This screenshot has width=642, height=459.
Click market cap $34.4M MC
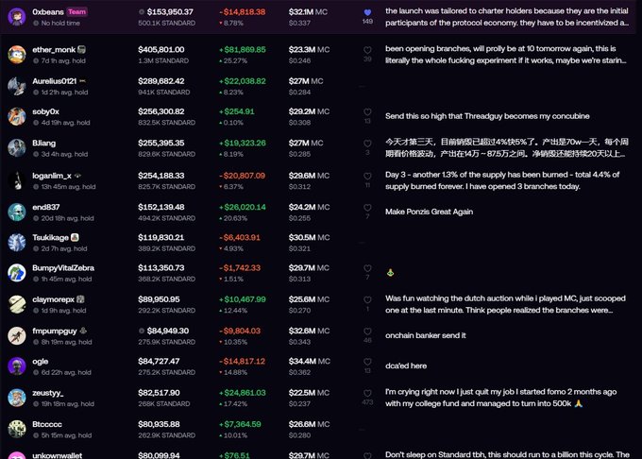coord(310,361)
